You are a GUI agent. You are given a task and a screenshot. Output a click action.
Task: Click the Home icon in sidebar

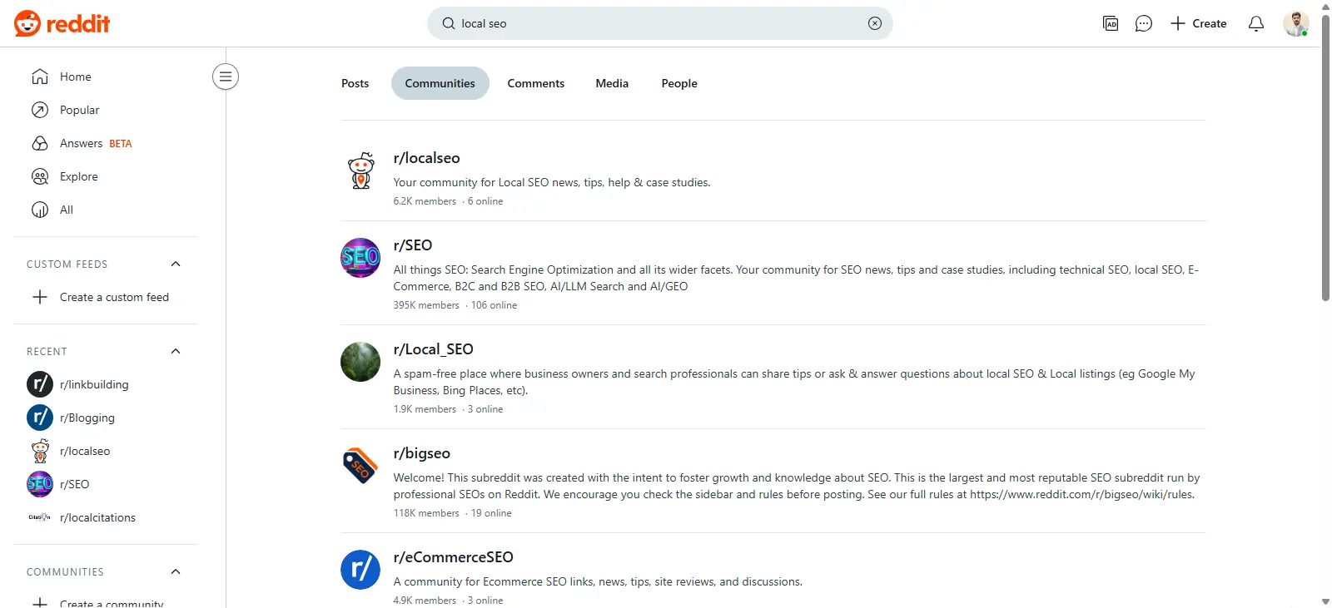coord(40,77)
